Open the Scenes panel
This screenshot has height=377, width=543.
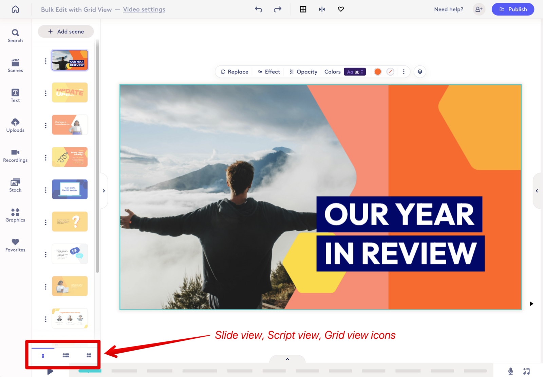[x=15, y=66]
